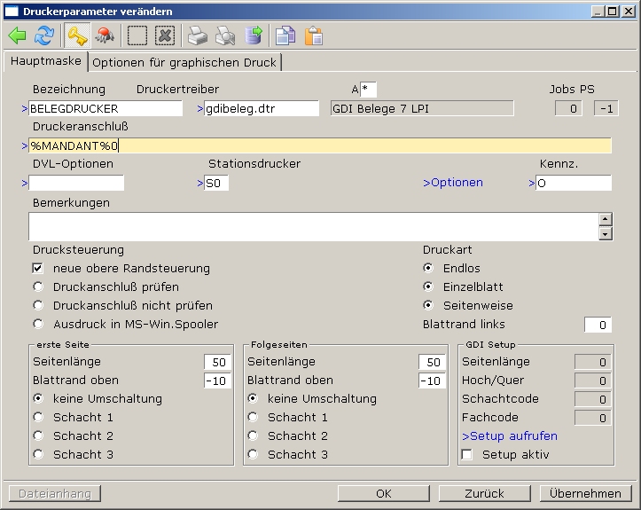
Task: Select 'Einzelblatt' print type option
Action: pos(428,286)
